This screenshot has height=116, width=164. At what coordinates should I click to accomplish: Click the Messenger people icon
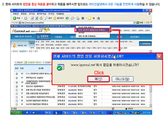tap(98, 18)
